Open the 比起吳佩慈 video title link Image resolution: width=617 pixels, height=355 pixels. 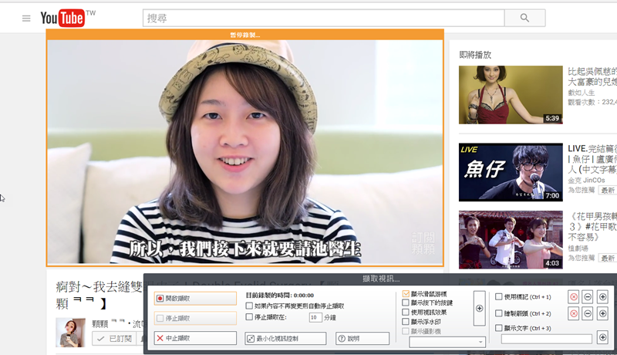pos(592,76)
